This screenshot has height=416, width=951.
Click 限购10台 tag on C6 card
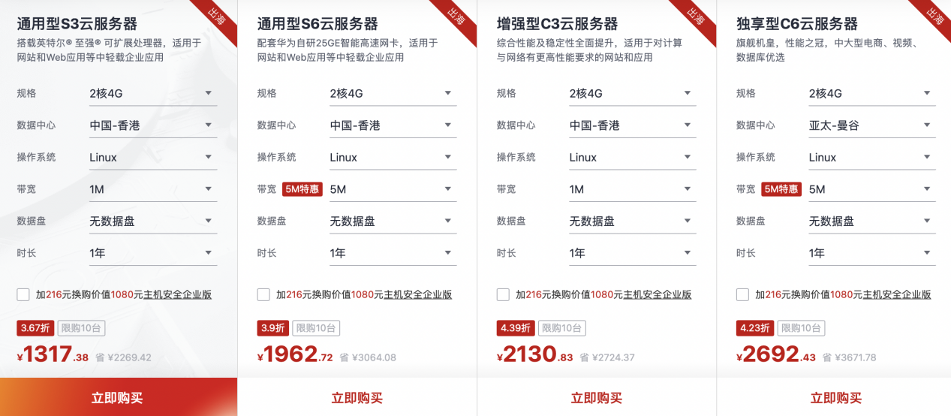[801, 328]
